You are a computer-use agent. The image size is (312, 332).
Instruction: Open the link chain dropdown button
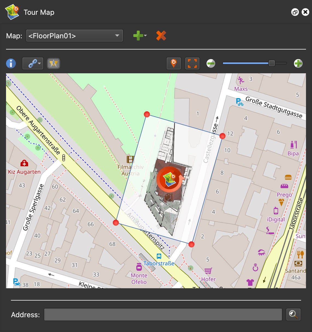[33, 63]
